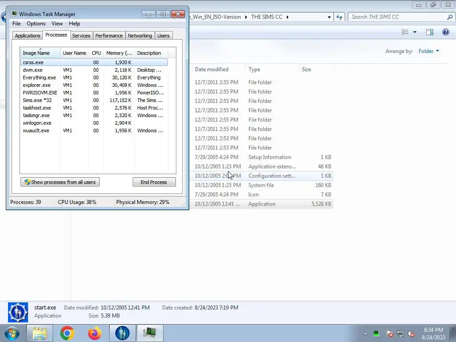Open the Windows Start menu orb
The image size is (456, 342).
tap(12, 333)
